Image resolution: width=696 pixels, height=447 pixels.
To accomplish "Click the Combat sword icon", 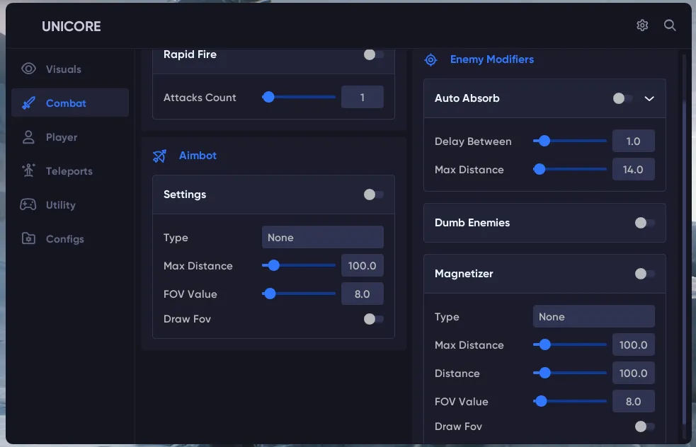I will click(28, 103).
